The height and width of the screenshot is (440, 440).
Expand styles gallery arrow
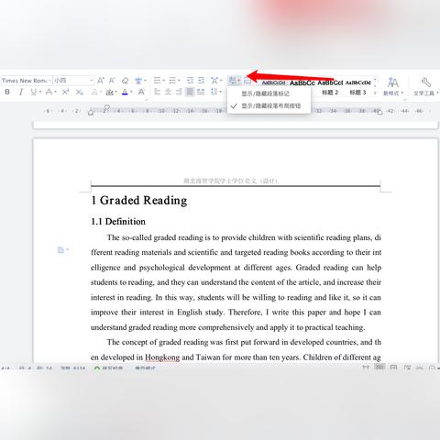(375, 93)
